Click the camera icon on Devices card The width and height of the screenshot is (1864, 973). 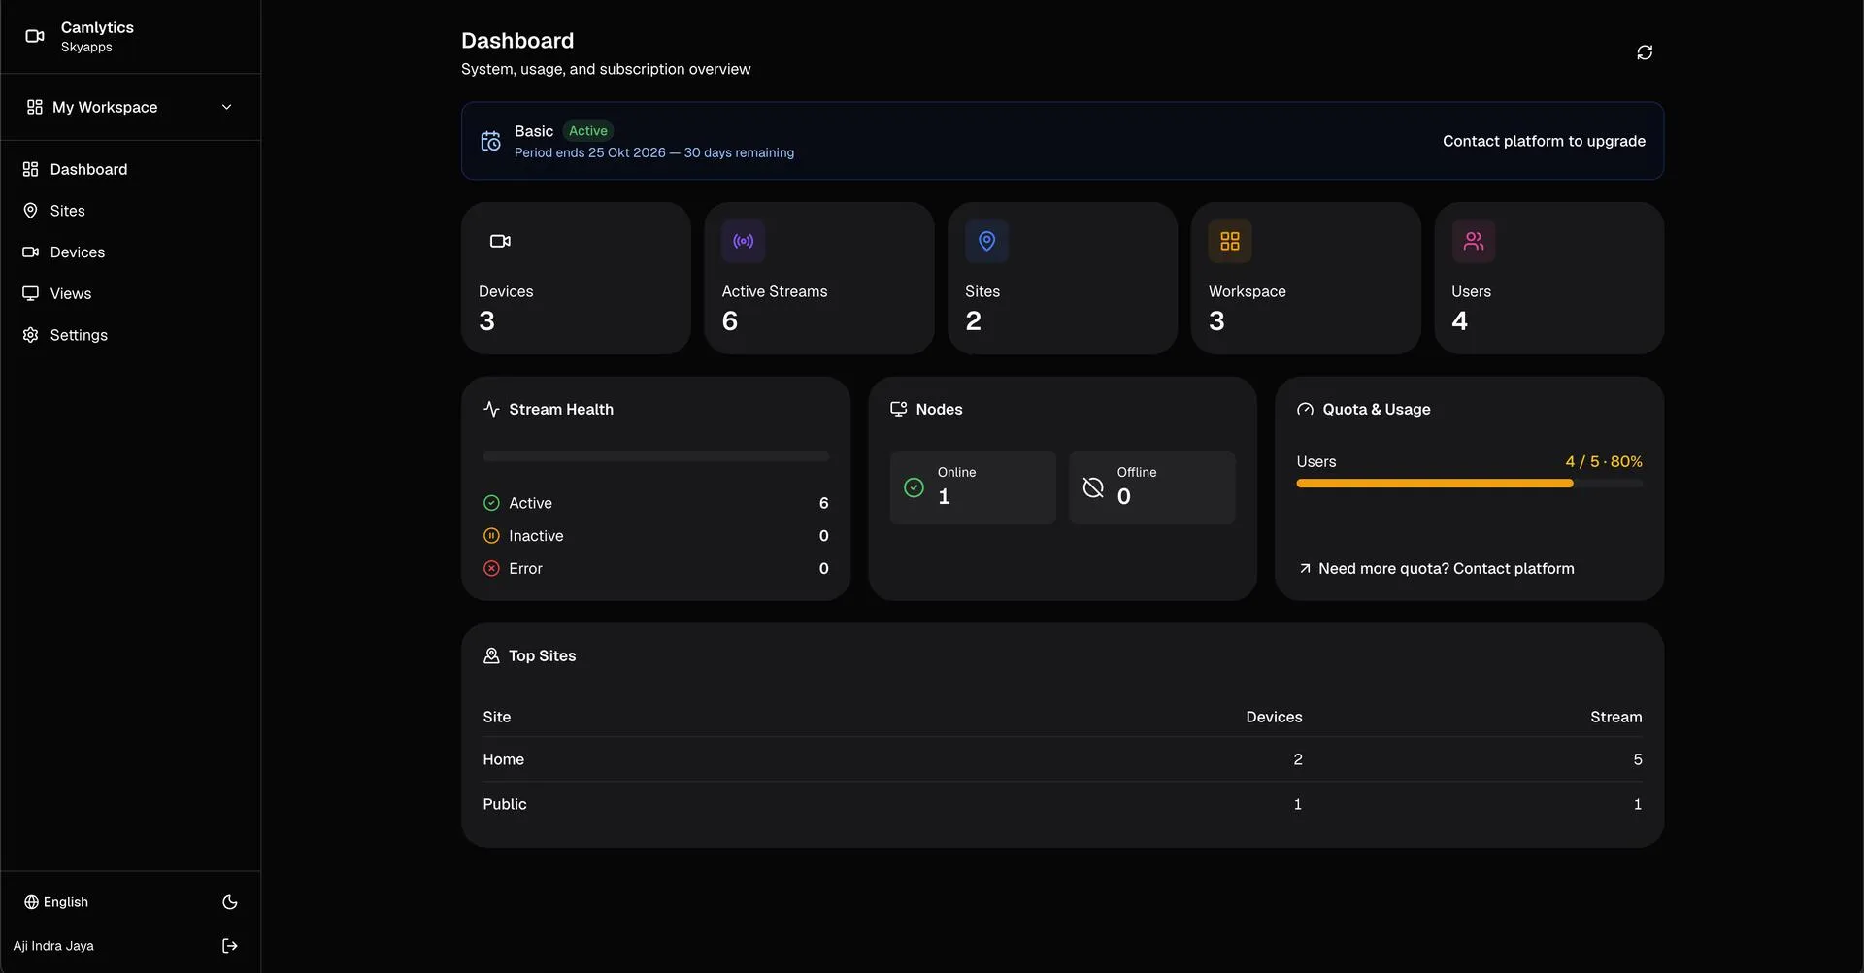click(500, 241)
